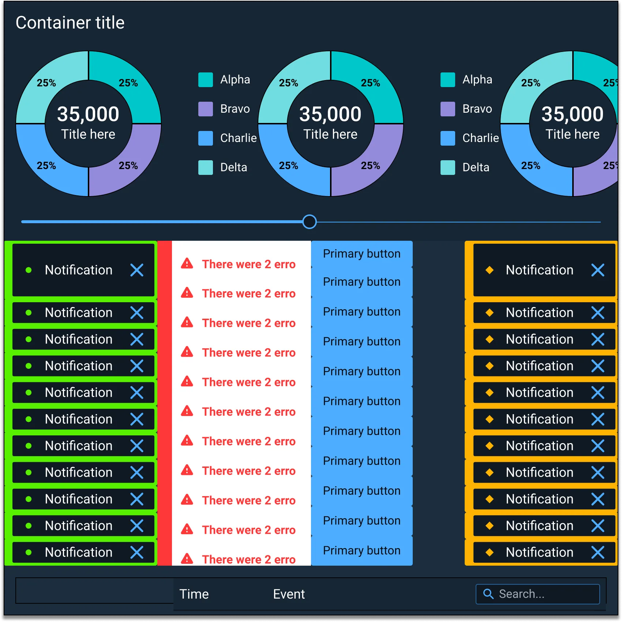Click the warning icon on the fifth error message

tap(187, 382)
